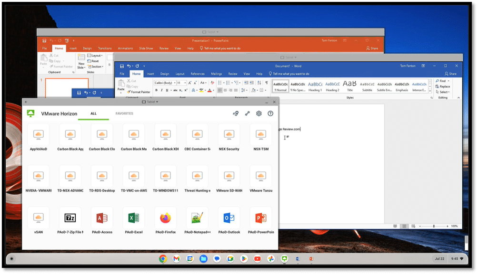Toggle subscript in Word
478x274 pixels.
[181, 90]
